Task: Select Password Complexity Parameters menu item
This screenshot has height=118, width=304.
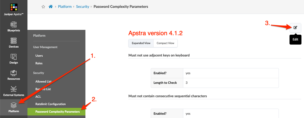Action: point(57,112)
